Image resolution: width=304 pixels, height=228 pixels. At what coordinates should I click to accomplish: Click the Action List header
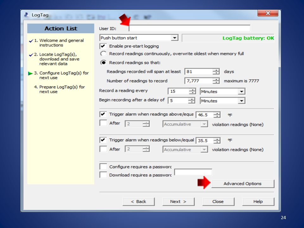coord(61,28)
